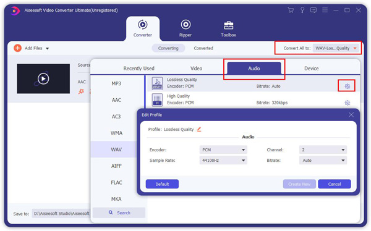371x231 pixels.
Task: Switch to the Toolbox tab
Action: click(228, 29)
